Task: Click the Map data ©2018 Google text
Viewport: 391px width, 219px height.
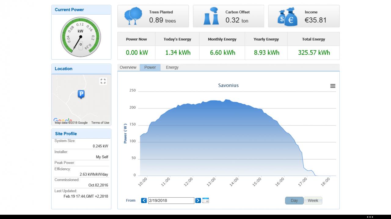Action: [x=71, y=123]
